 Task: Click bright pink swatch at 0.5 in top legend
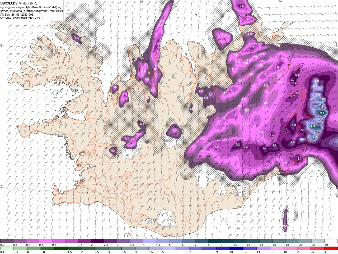(45, 241)
